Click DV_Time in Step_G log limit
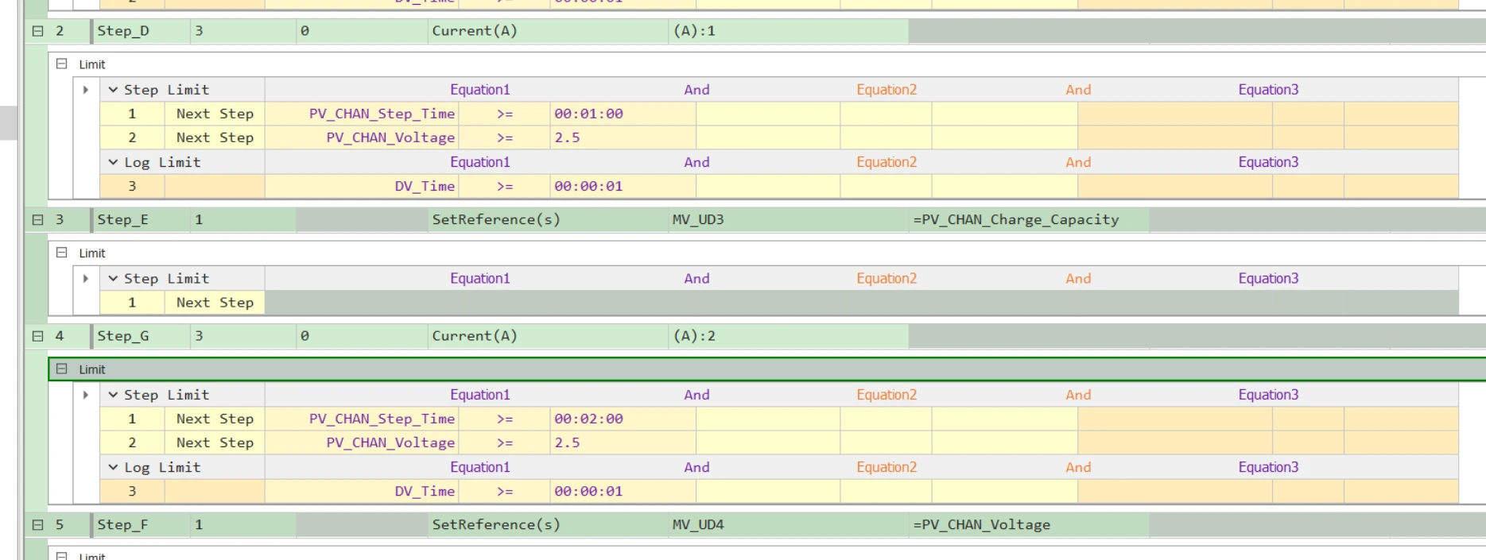 point(362,491)
